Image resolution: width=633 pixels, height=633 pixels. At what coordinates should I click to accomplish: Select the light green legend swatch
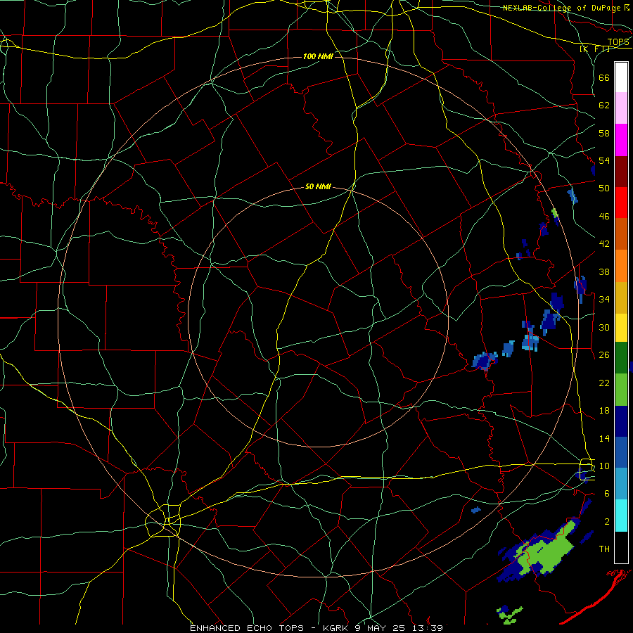point(621,390)
